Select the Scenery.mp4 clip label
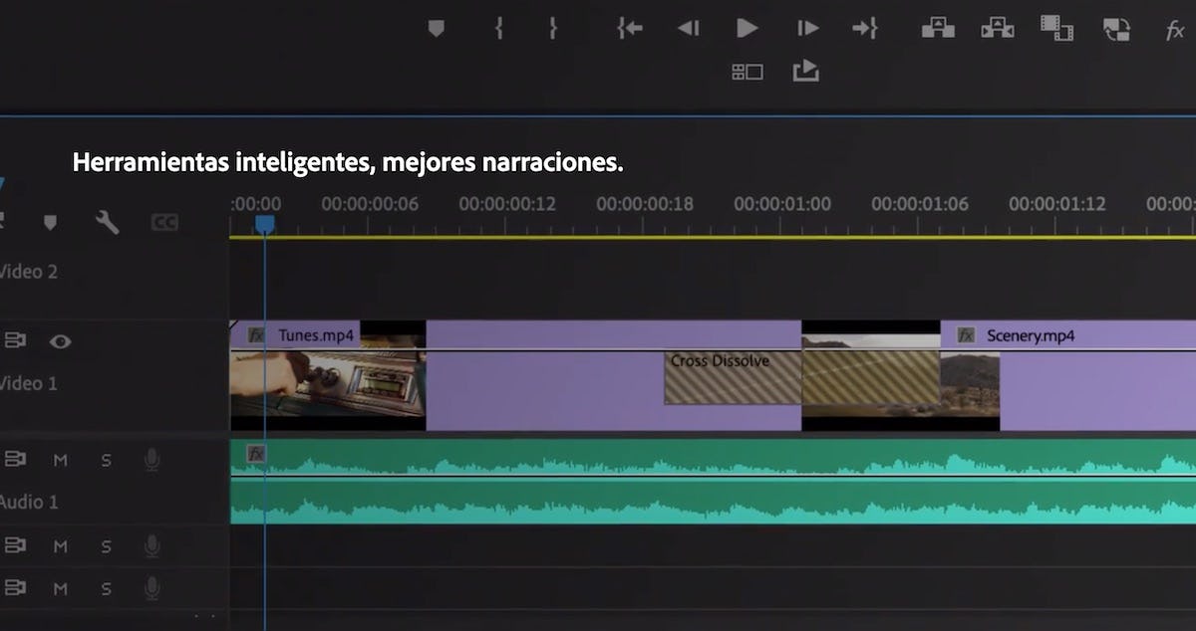 click(1030, 335)
